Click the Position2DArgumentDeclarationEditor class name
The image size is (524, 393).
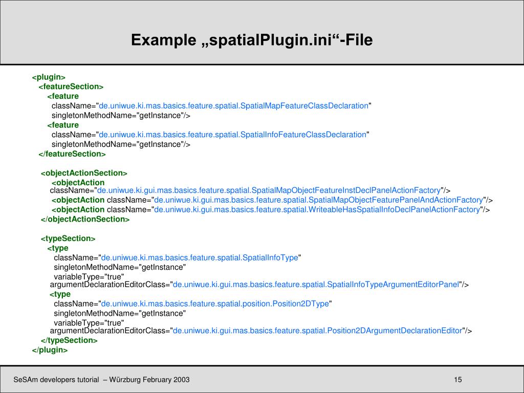[x=317, y=331]
